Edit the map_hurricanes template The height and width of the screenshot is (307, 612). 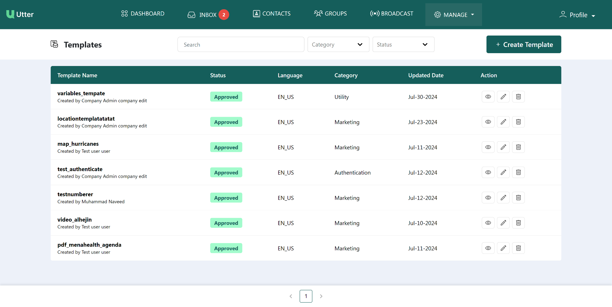503,147
